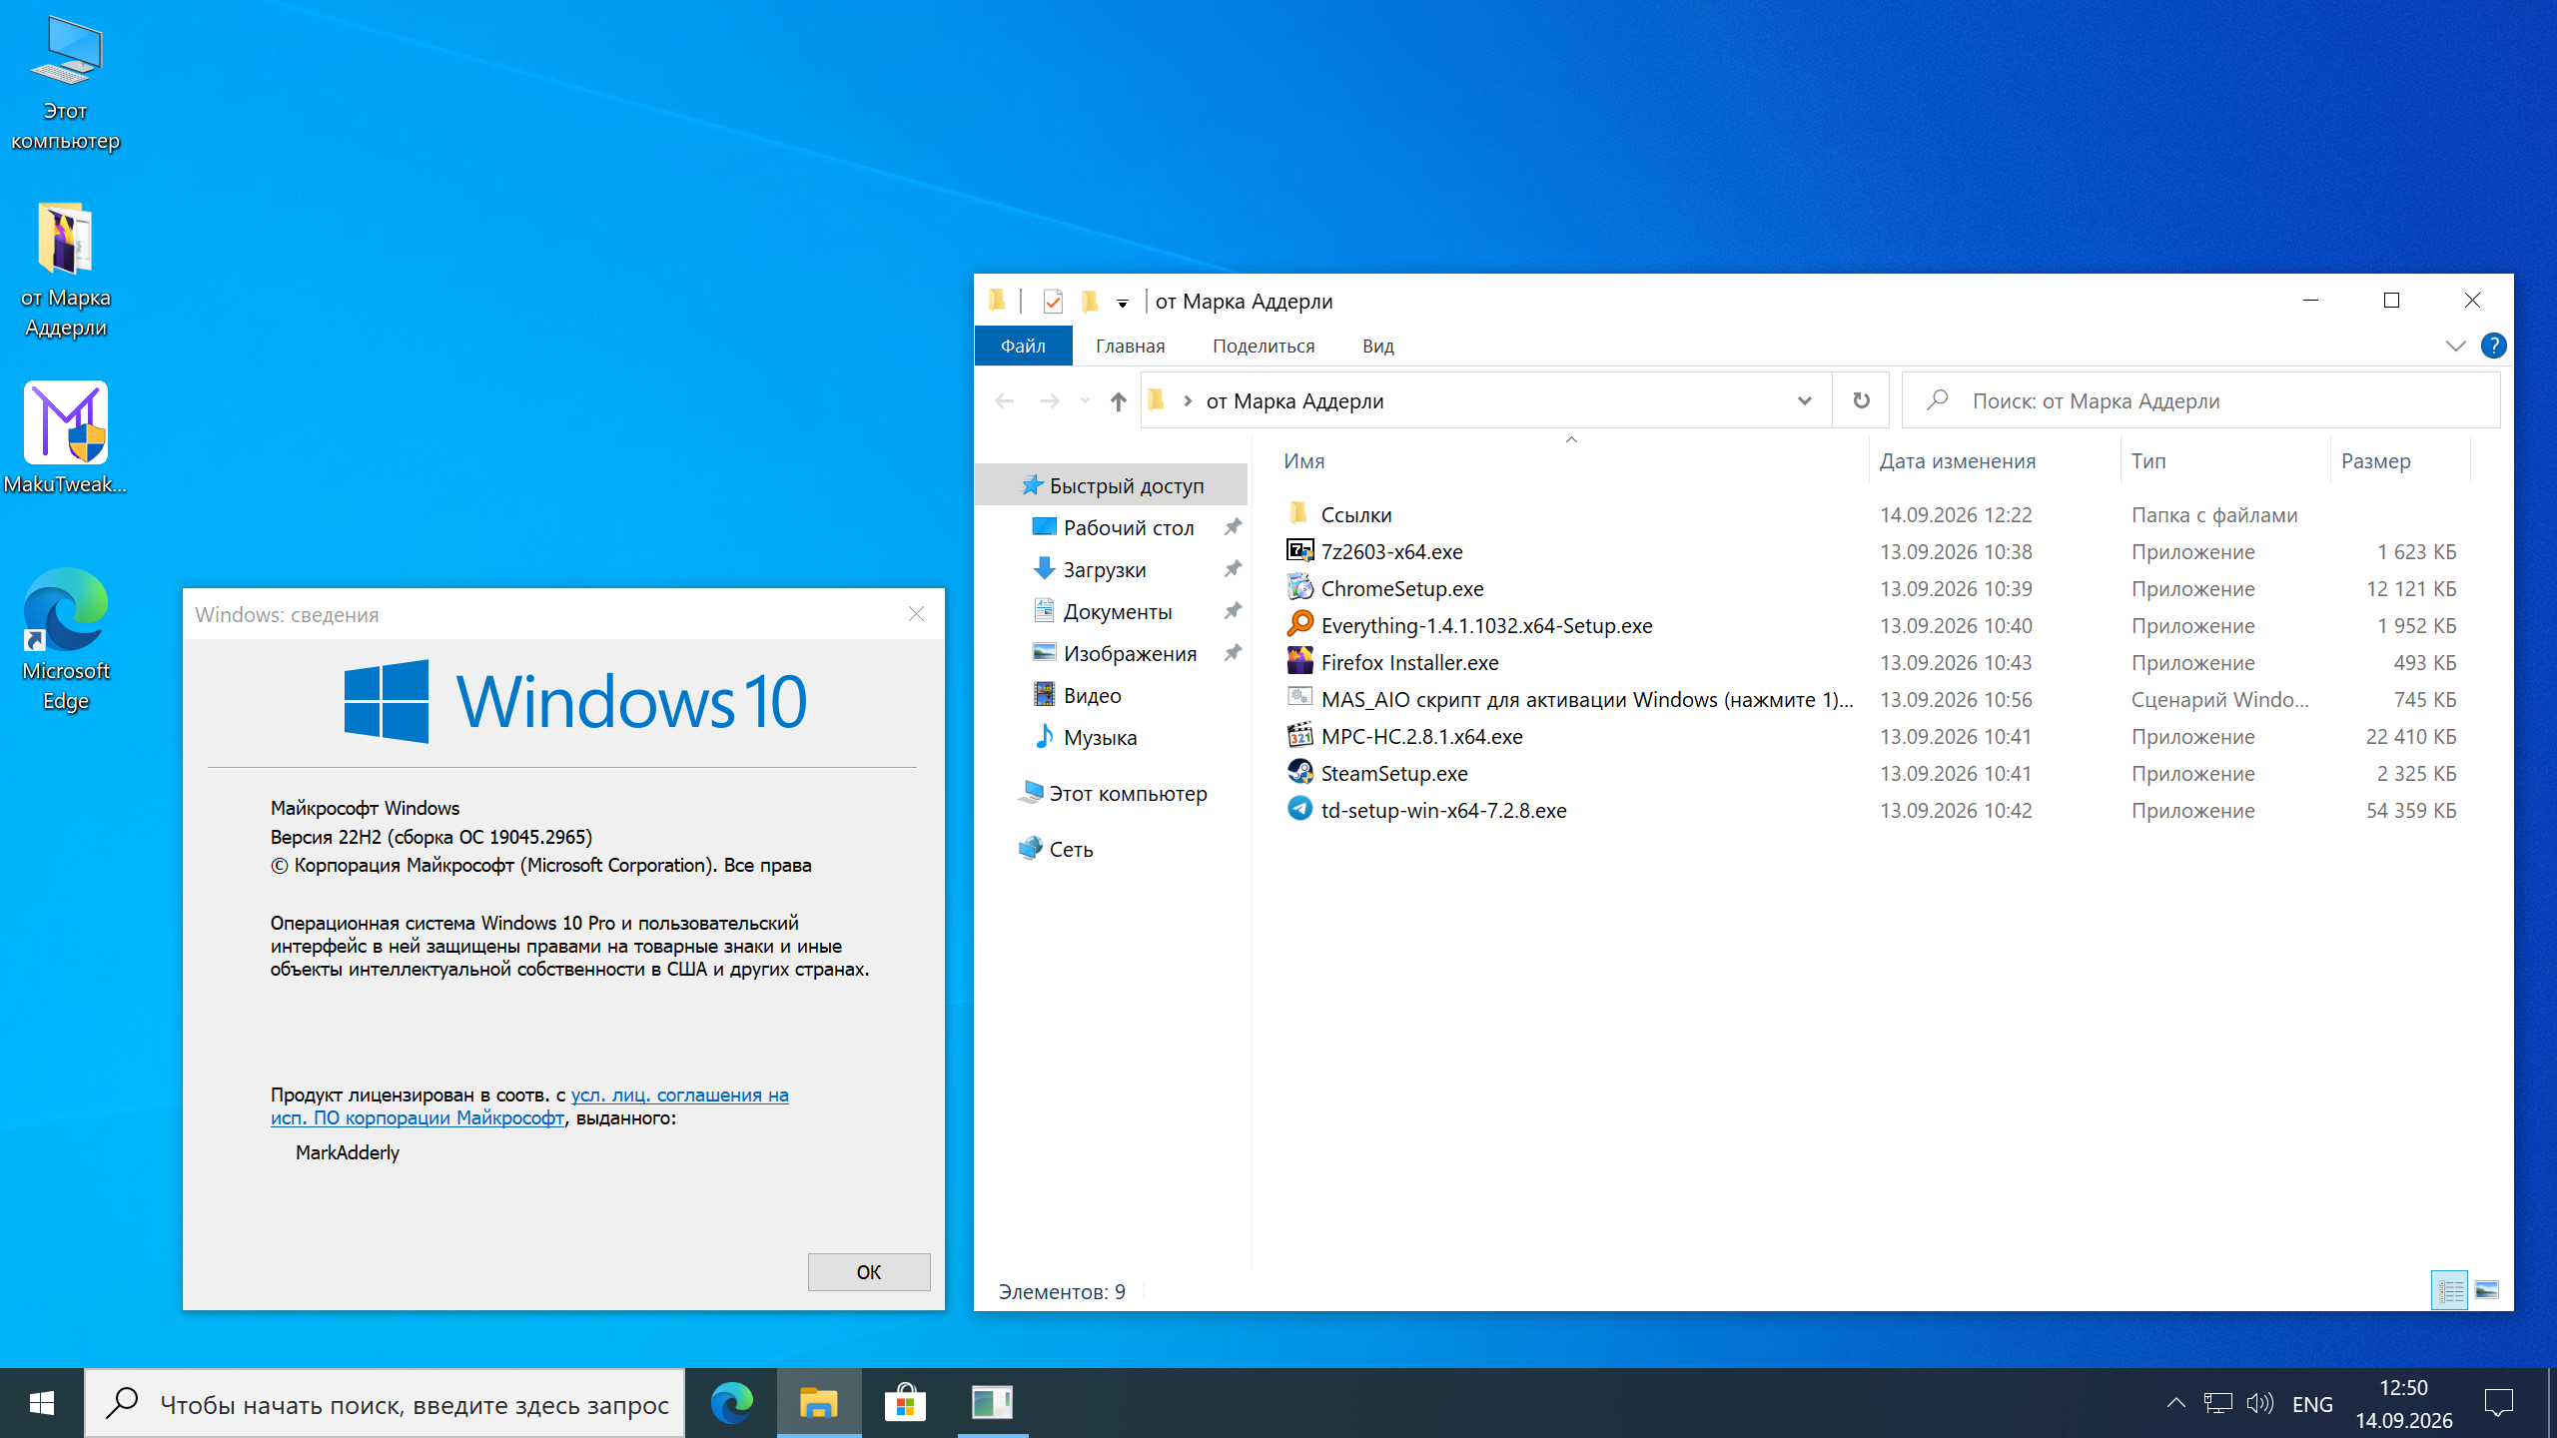Switch to details view in Explorer
The height and width of the screenshot is (1438, 2557).
pos(2449,1290)
